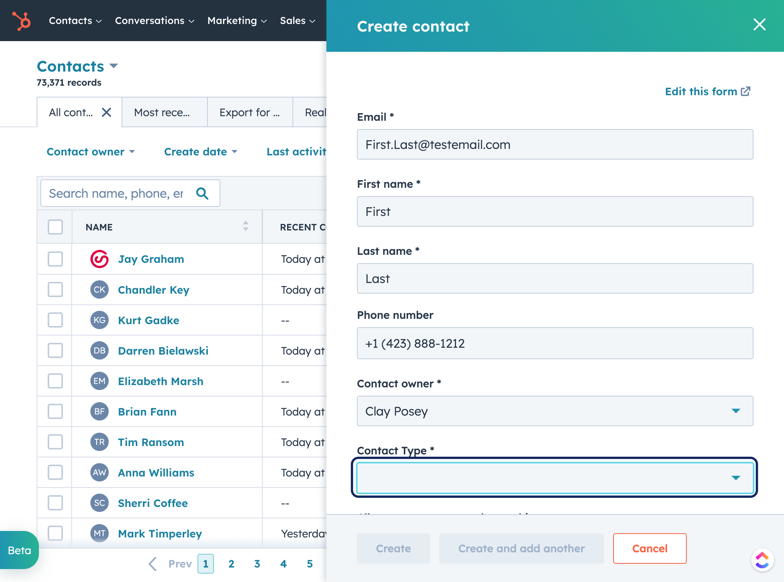Open the Marketing menu in top nav
This screenshot has height=582, width=784.
click(237, 21)
